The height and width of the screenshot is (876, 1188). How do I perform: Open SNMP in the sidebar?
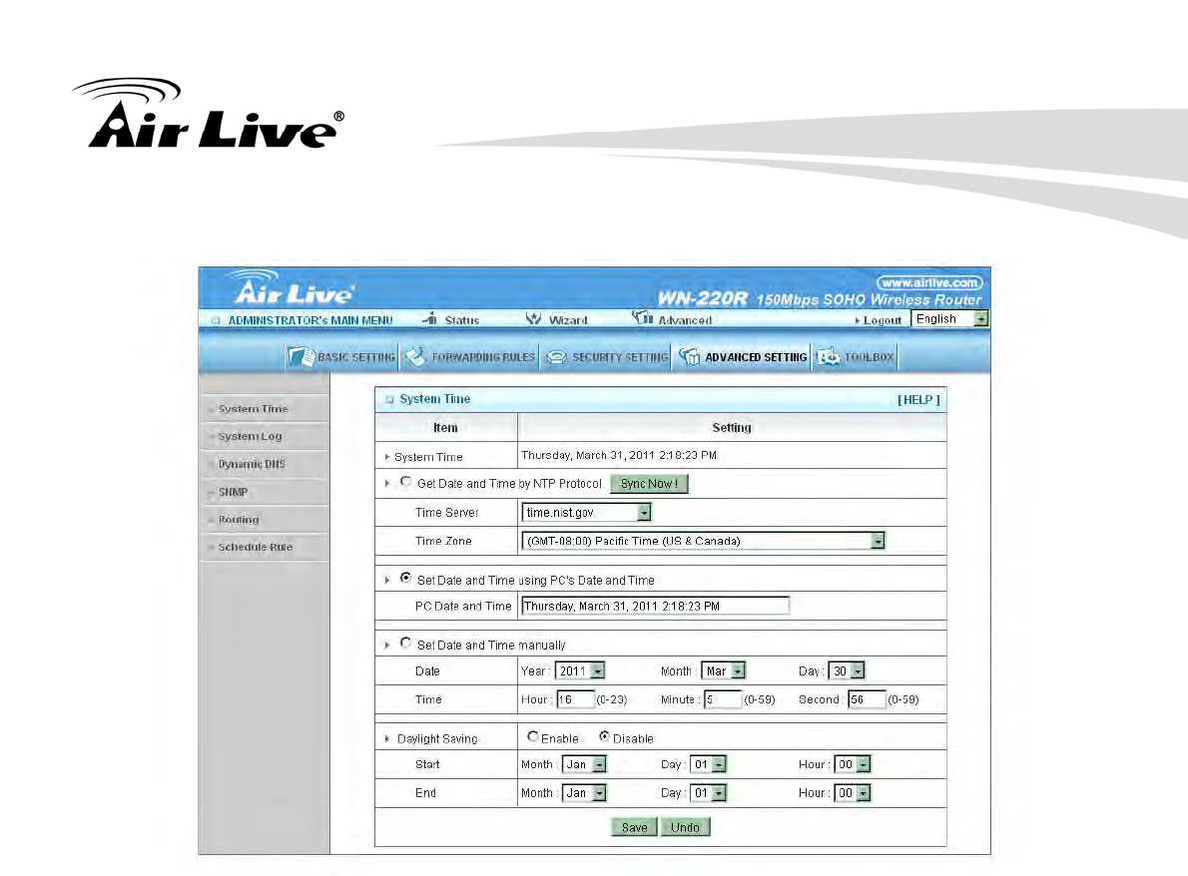[x=233, y=492]
